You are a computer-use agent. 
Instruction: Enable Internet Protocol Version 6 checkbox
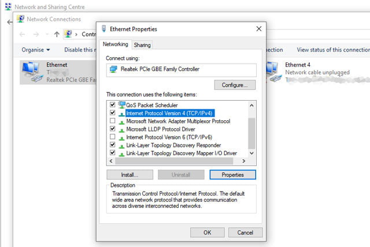(113, 137)
